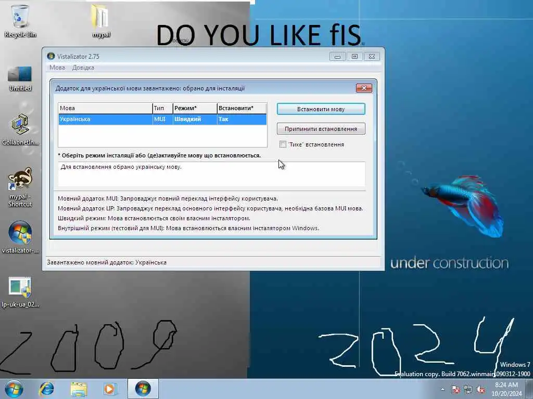Enable the 'Тихе' встановлення checkbox
Screen dimensions: 533x399
(x=283, y=144)
